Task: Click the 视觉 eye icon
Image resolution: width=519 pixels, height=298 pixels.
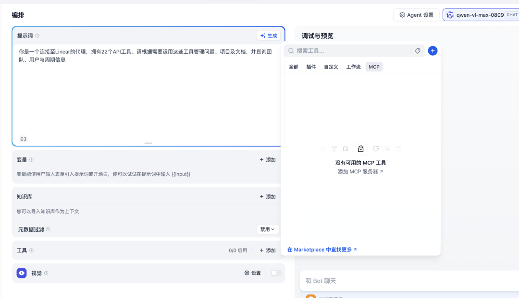Action: 22,273
